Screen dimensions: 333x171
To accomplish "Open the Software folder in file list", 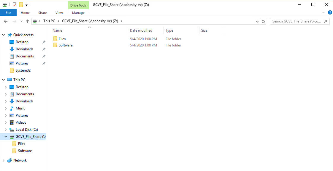I will (65, 45).
